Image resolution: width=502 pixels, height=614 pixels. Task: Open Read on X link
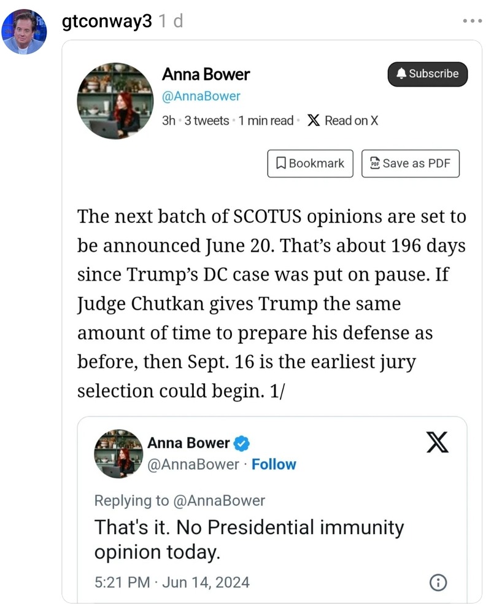pos(343,120)
